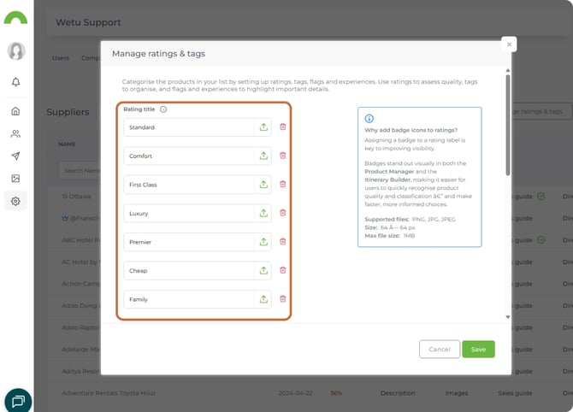This screenshot has width=573, height=412.
Task: Delete the Family rating
Action: coord(283,299)
